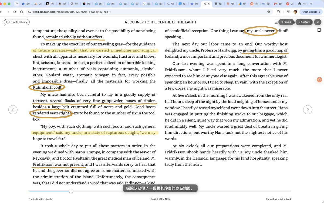Switch to the '网' tab
This screenshot has width=324, height=203.
click(x=242, y=4)
